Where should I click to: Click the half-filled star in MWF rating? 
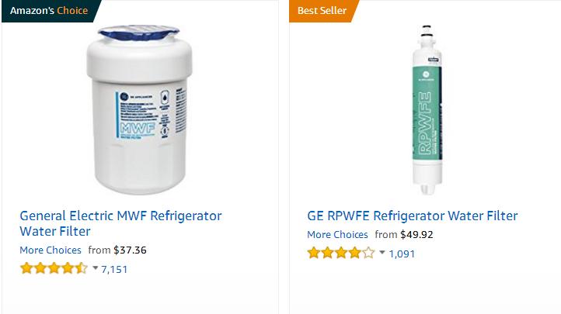tap(82, 268)
